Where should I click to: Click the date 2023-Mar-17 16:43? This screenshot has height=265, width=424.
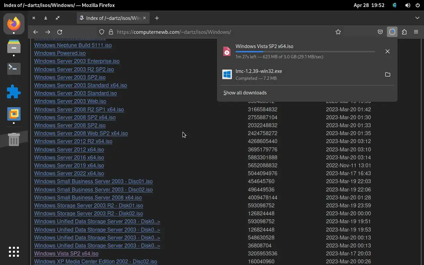pos(348,173)
